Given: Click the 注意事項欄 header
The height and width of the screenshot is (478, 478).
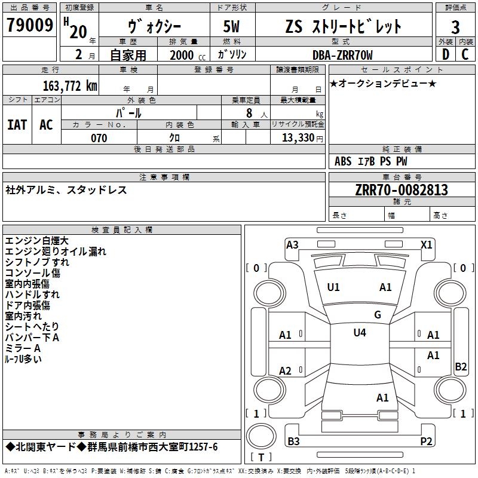Looking at the screenshot, I should point(164,177).
